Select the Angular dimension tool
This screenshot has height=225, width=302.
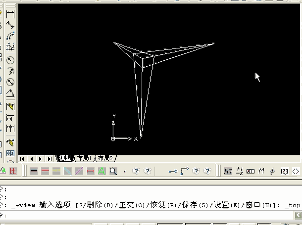(x=10, y=93)
